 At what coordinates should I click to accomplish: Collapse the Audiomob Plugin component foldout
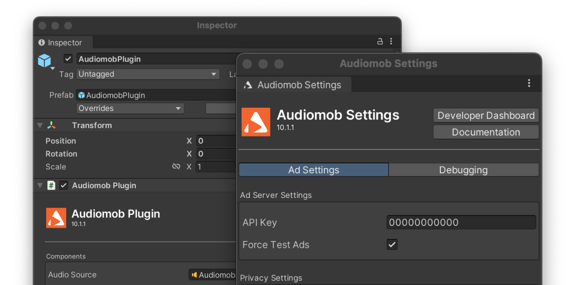pos(40,185)
